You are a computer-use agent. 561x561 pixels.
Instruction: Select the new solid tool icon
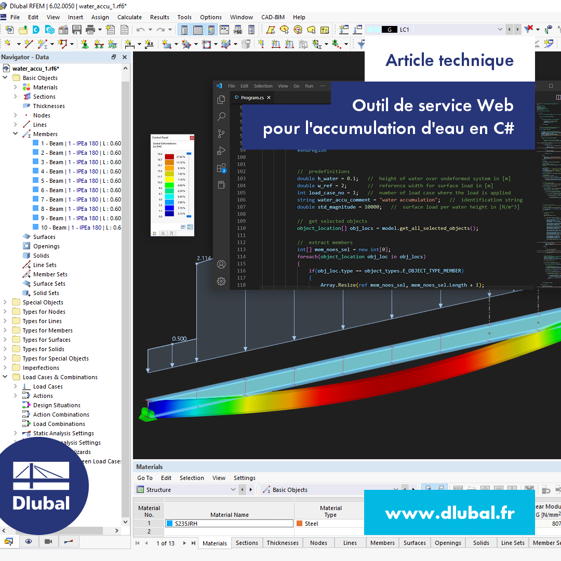pos(226,44)
